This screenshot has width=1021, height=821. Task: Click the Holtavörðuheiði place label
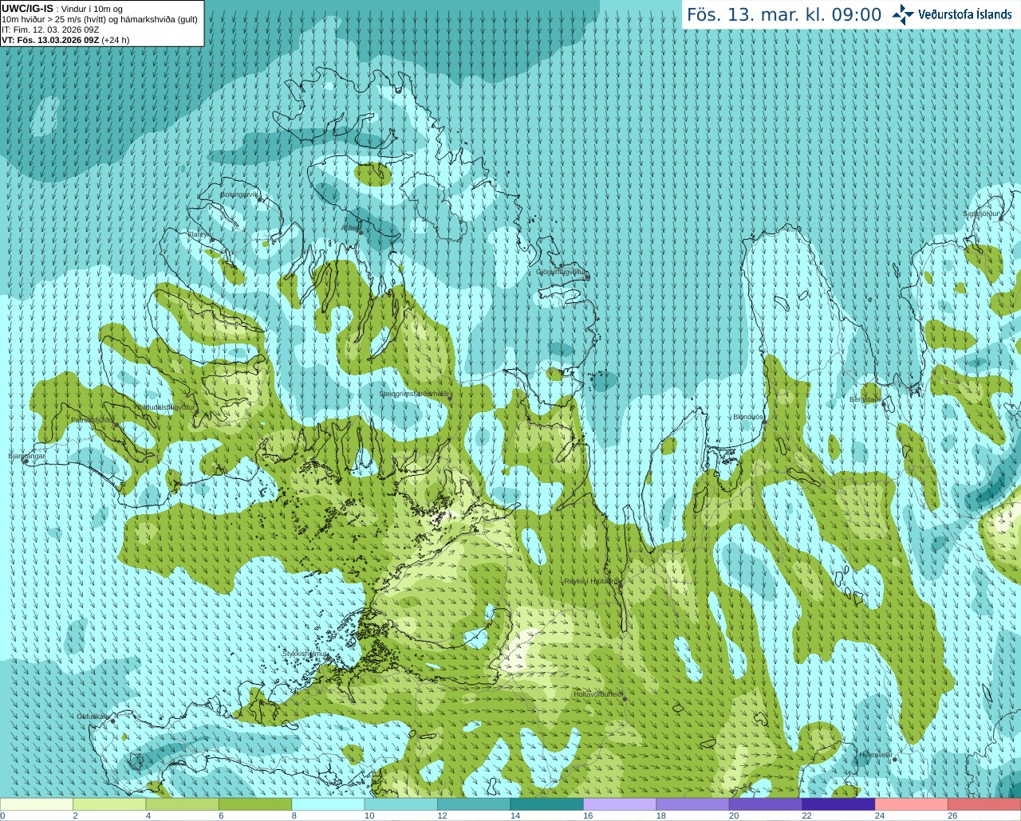click(599, 694)
